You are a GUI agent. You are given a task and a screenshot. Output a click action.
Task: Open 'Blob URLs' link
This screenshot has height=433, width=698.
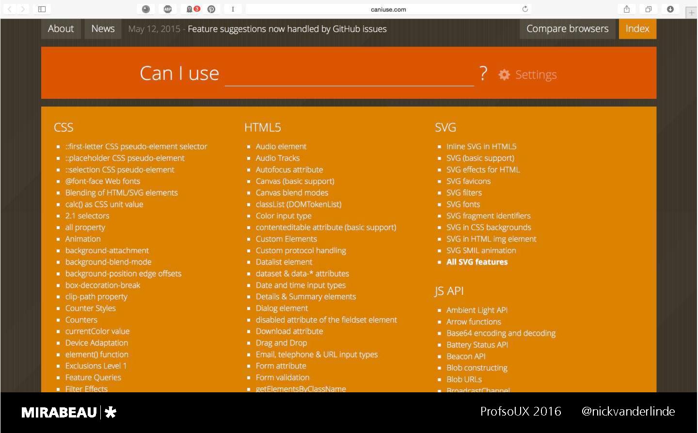pos(464,379)
